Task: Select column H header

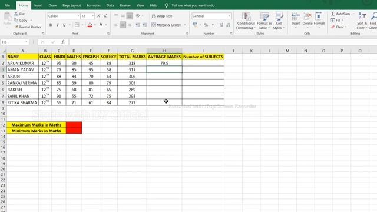Action: (x=164, y=51)
